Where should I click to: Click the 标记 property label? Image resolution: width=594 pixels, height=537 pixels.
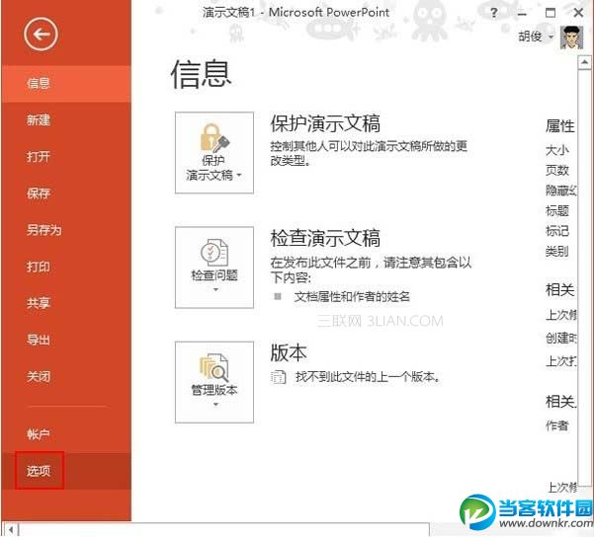(556, 231)
